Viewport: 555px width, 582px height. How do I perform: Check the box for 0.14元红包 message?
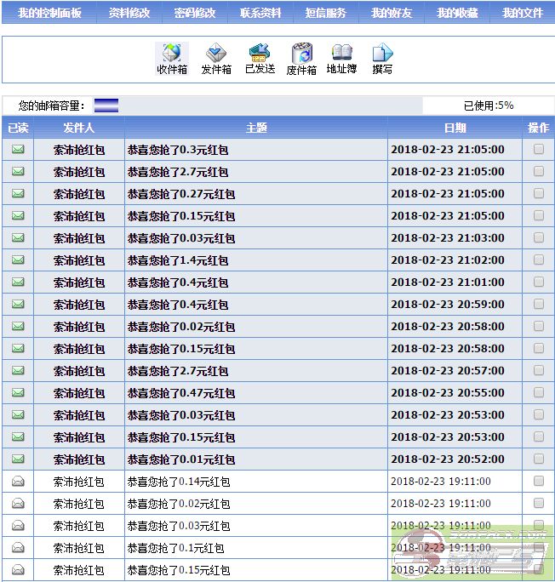tap(538, 482)
